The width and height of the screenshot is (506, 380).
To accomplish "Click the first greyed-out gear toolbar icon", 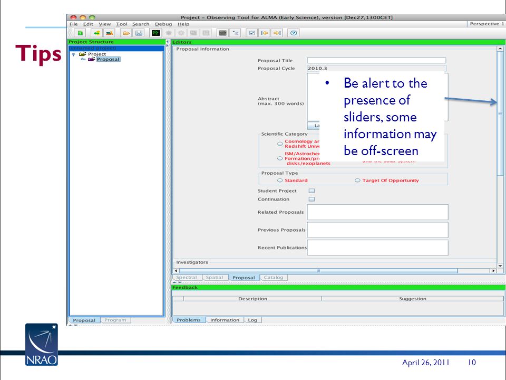I will click(169, 33).
